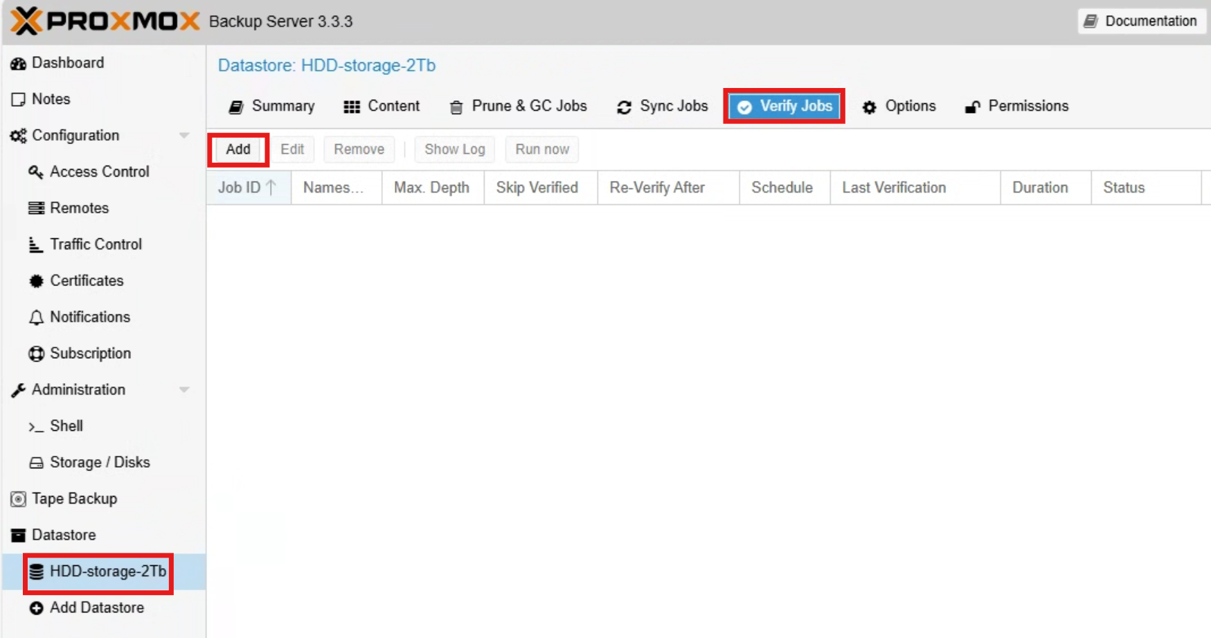This screenshot has width=1211, height=638.
Task: Select Subscription in the sidebar
Action: (x=104, y=353)
